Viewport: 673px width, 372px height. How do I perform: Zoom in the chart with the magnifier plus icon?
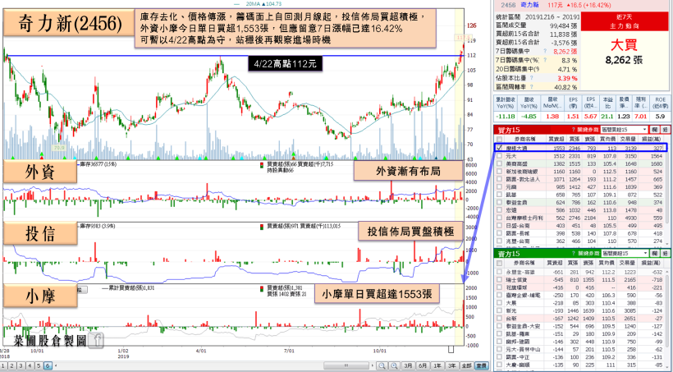(x=393, y=365)
